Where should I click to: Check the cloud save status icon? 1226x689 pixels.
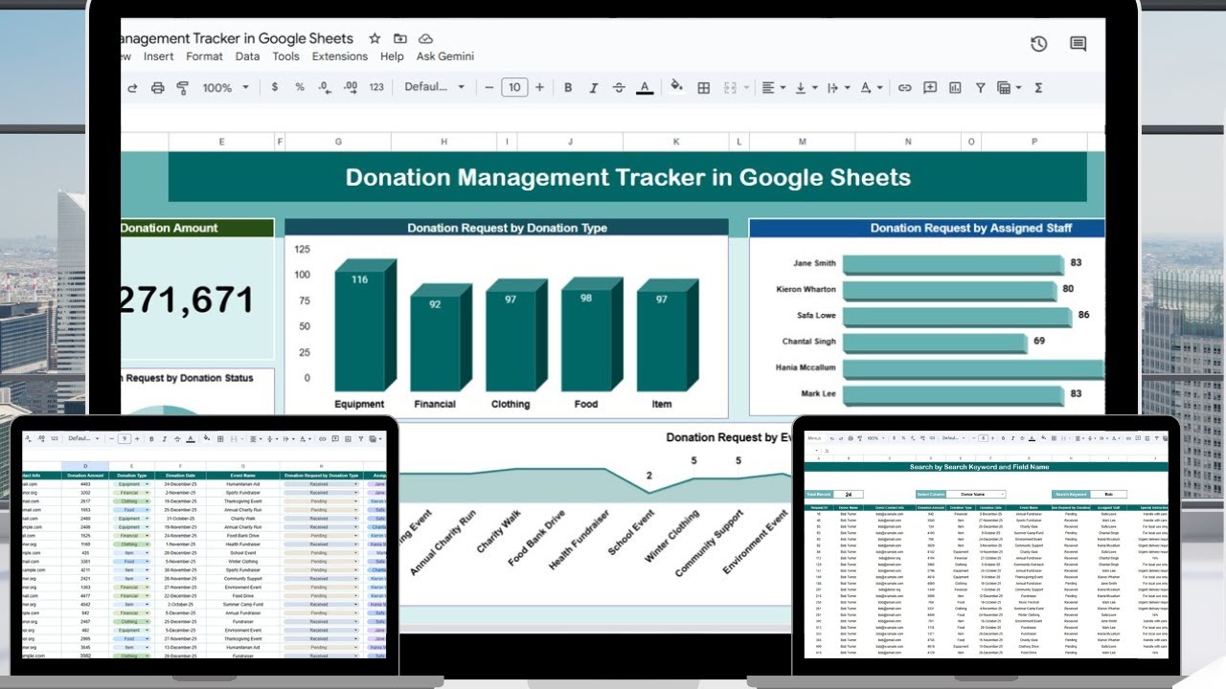click(x=426, y=39)
